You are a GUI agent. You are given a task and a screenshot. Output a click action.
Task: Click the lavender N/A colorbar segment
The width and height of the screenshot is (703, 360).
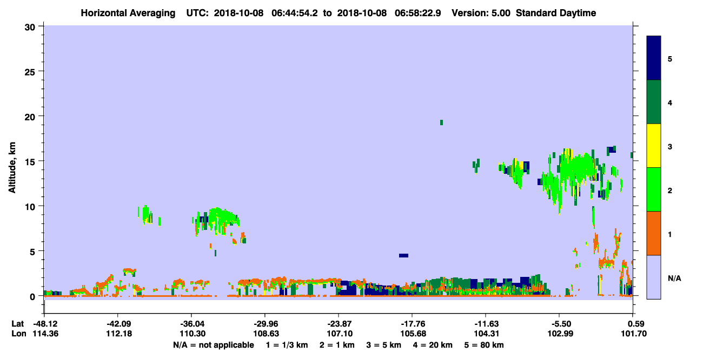[654, 277]
